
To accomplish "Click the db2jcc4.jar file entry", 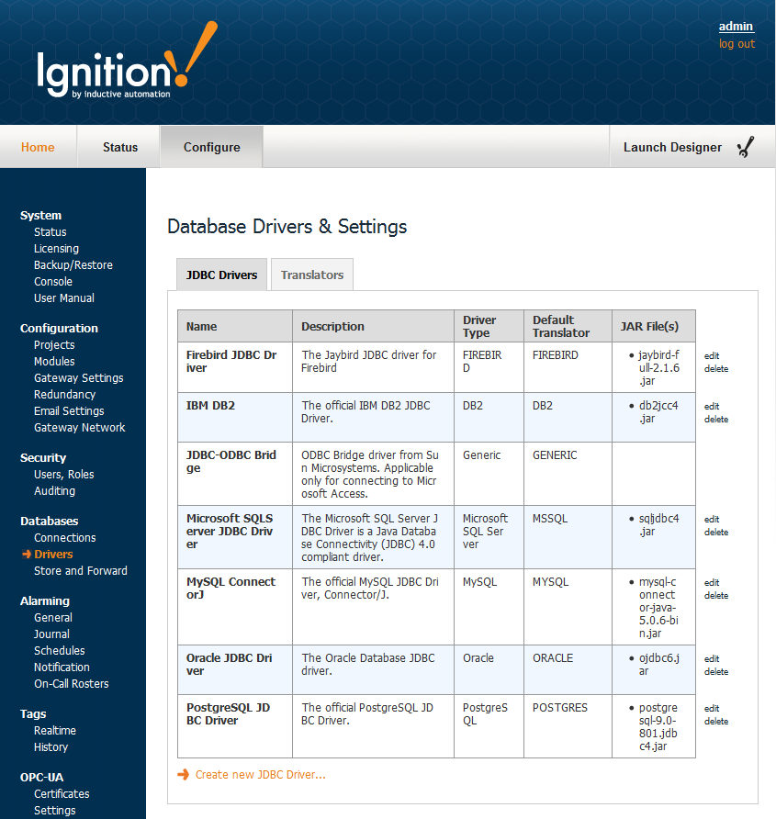I will pos(658,412).
